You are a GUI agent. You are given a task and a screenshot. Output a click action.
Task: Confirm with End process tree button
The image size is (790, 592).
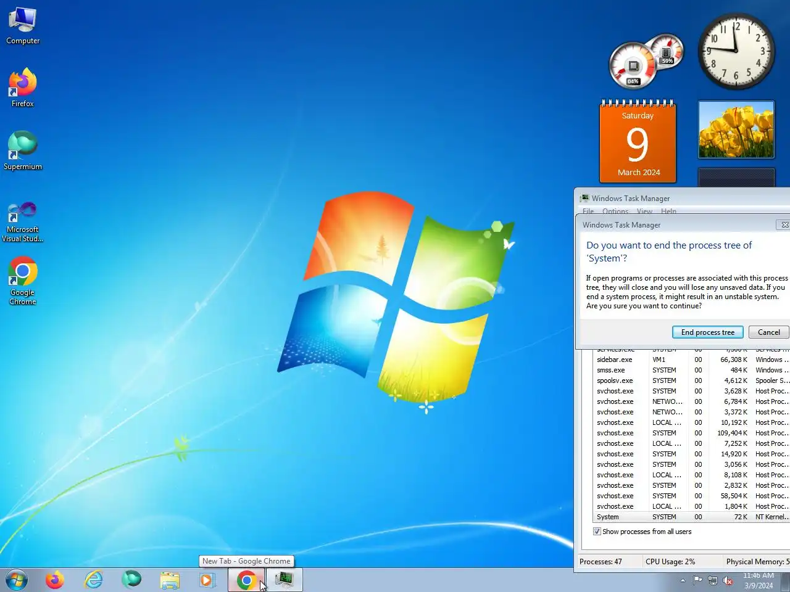pos(707,332)
